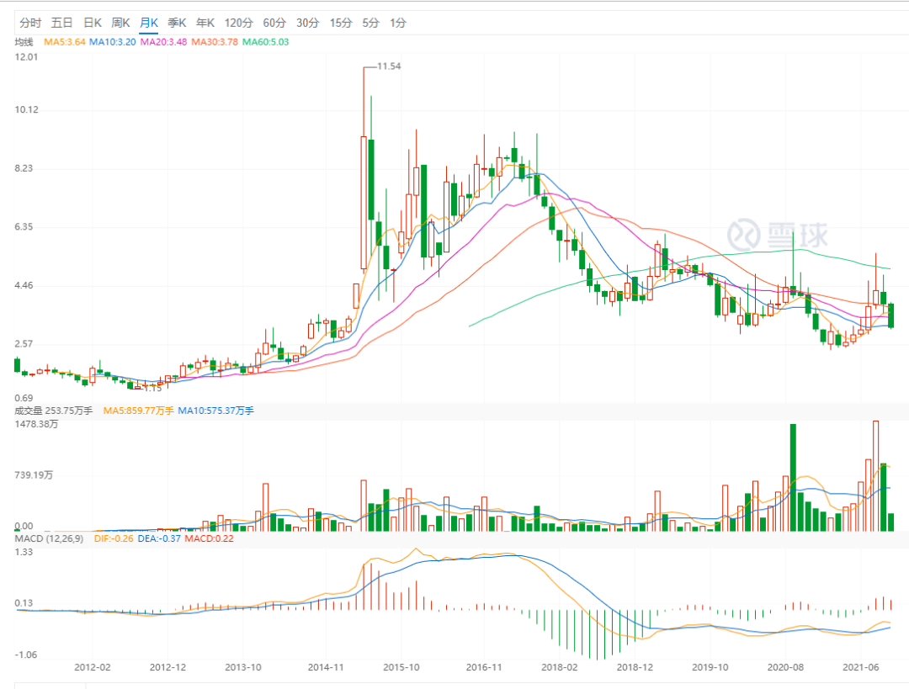Click the MA60:5.03 moving average label
The height and width of the screenshot is (689, 909).
pyautogui.click(x=265, y=42)
